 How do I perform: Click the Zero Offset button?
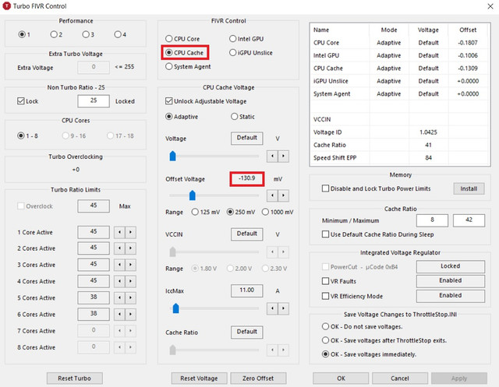coord(258,378)
